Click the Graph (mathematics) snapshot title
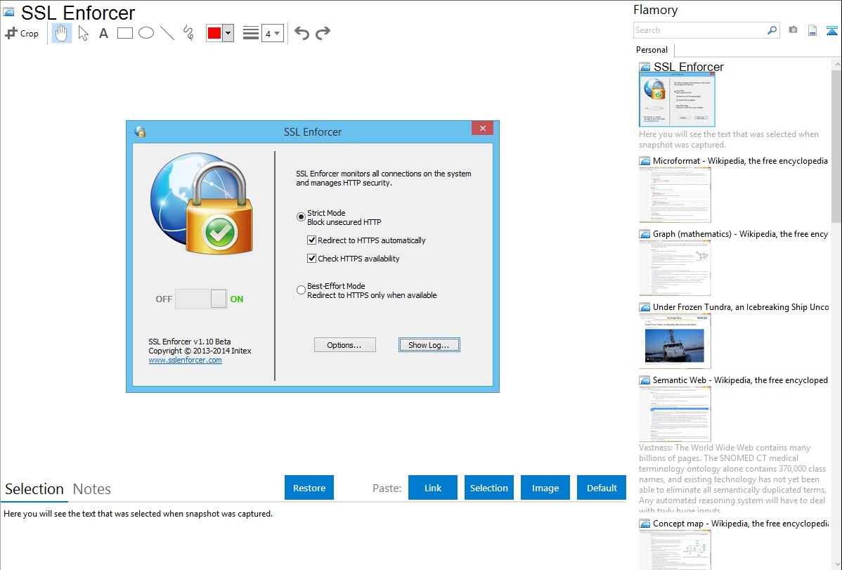Screen dimensions: 842x570 tap(740, 234)
